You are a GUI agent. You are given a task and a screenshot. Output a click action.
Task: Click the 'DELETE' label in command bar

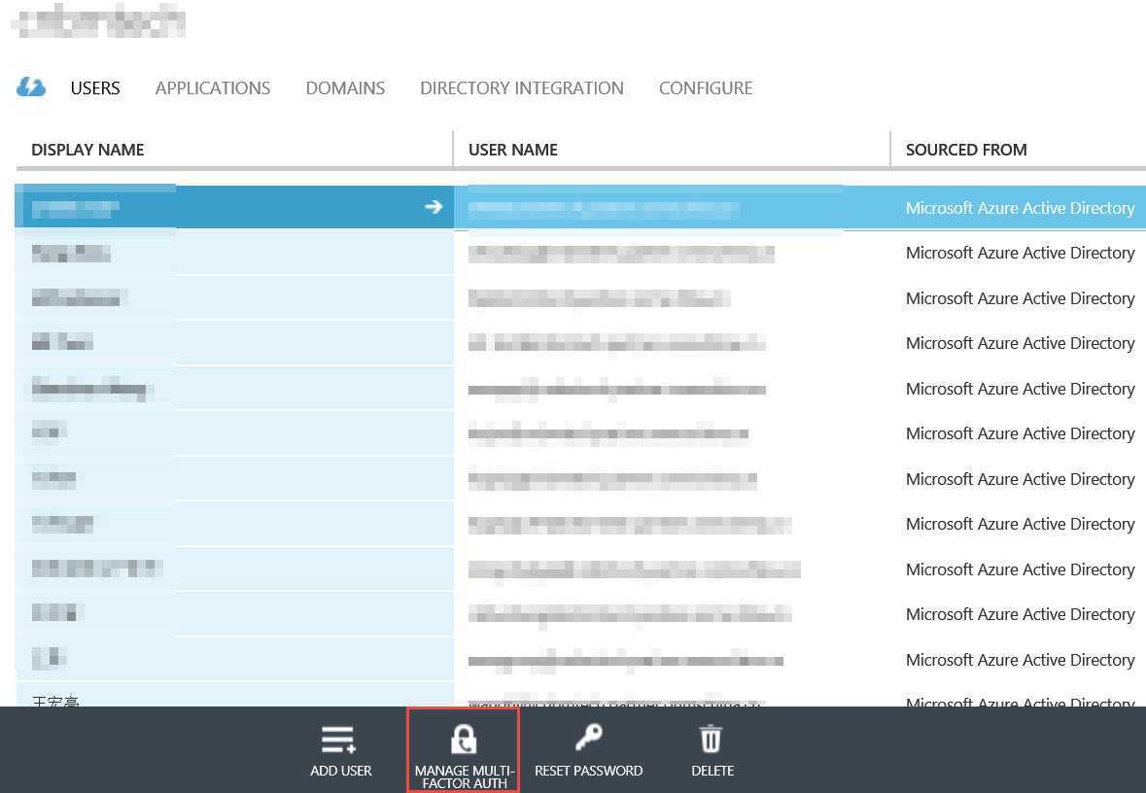pos(712,771)
